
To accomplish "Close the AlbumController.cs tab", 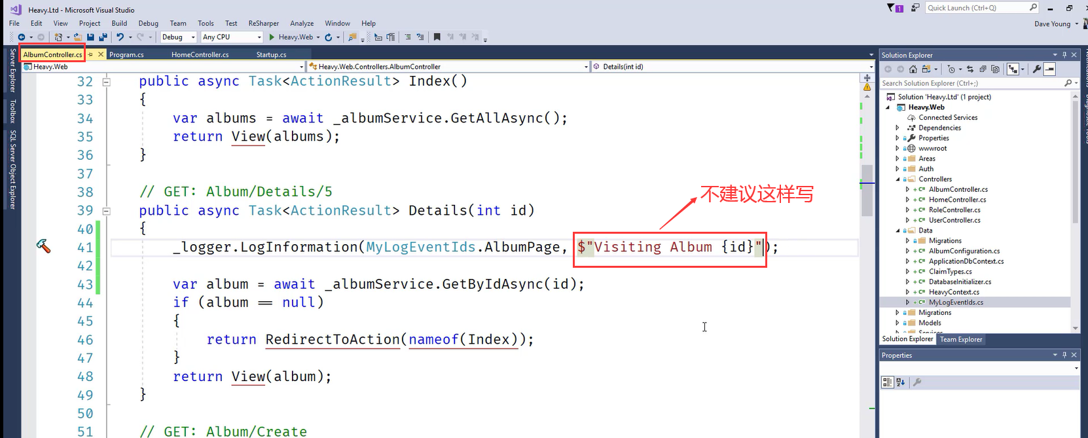I will (x=101, y=54).
